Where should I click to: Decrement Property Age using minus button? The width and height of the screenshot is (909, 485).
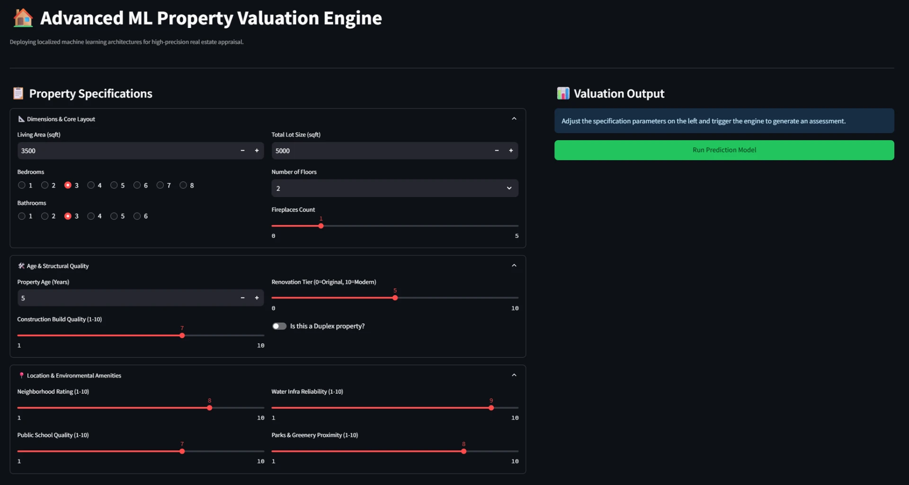click(x=242, y=298)
